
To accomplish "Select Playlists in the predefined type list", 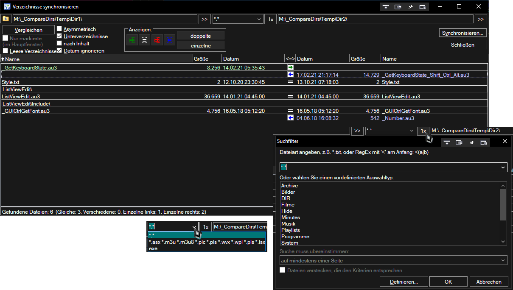I will click(x=291, y=230).
